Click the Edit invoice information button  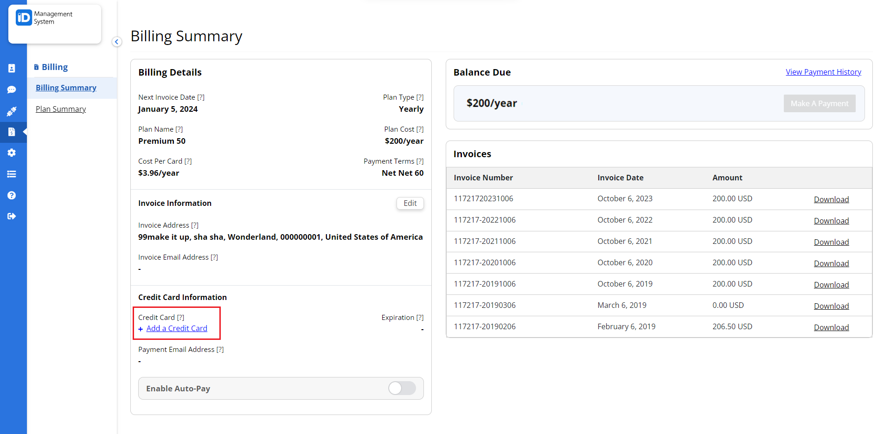(x=410, y=203)
